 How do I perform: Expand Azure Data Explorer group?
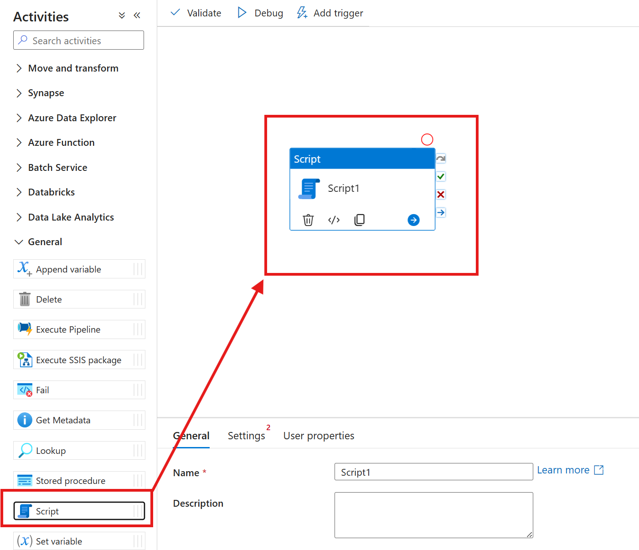point(66,118)
